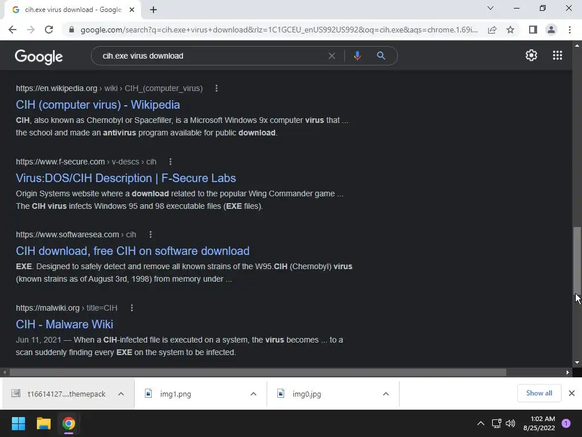Open Chrome three-dot menu
582x437 pixels.
tap(569, 30)
